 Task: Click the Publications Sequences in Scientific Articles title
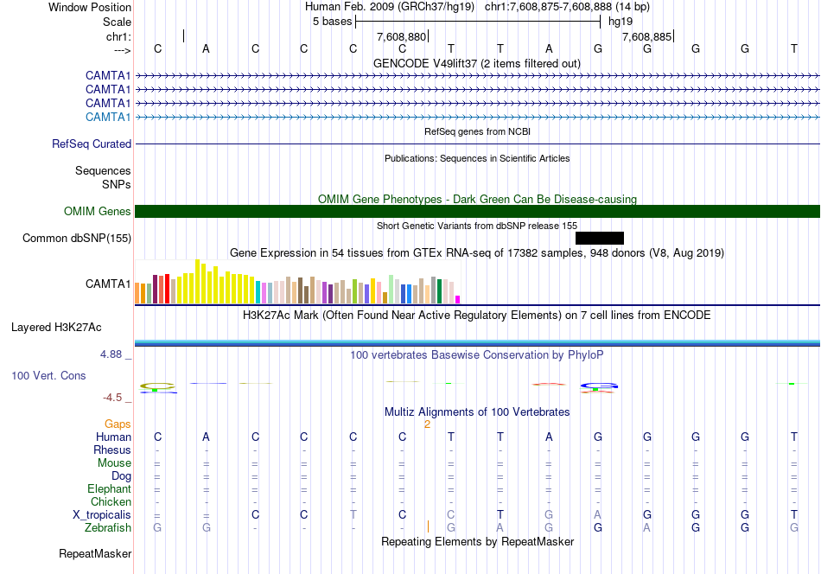477,158
